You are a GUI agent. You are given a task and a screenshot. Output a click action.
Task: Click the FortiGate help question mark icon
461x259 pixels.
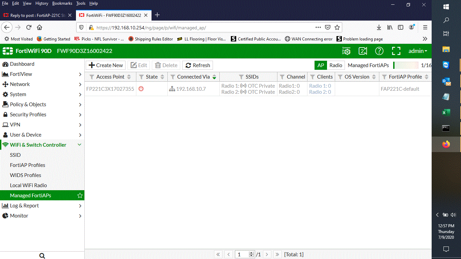click(x=379, y=51)
